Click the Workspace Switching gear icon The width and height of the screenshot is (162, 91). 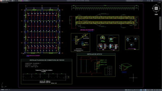pyautogui.click(x=152, y=90)
